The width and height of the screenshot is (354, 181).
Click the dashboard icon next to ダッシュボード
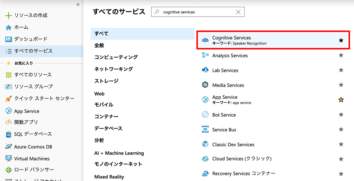click(8, 39)
